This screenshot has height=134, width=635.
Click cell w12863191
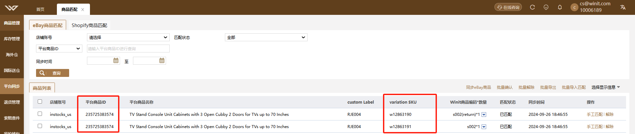click(401, 127)
